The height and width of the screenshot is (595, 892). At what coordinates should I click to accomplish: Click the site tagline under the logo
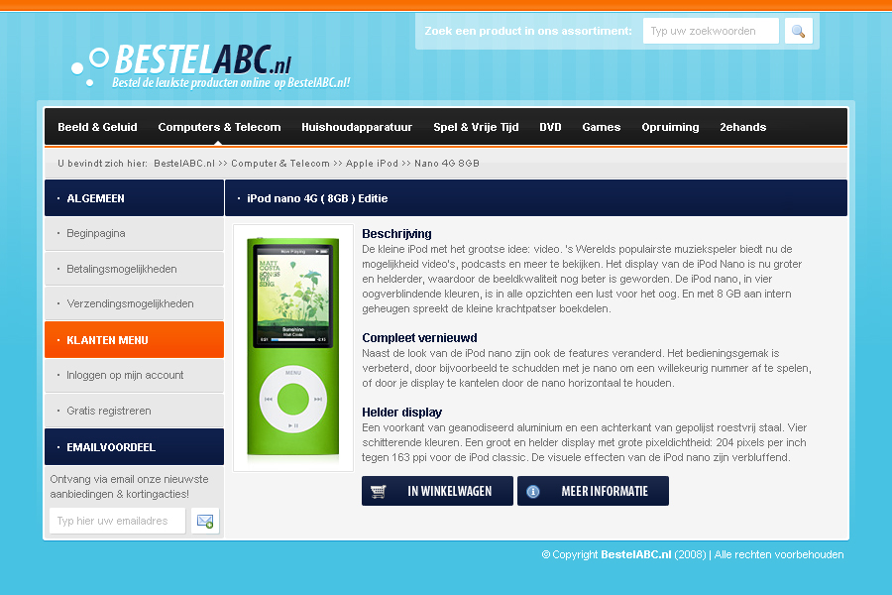point(230,83)
